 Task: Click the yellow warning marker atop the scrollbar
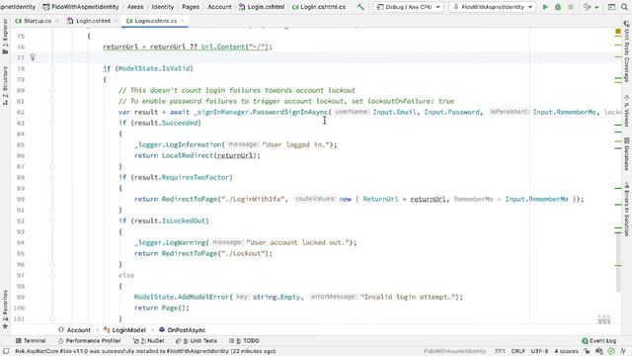pos(618,31)
